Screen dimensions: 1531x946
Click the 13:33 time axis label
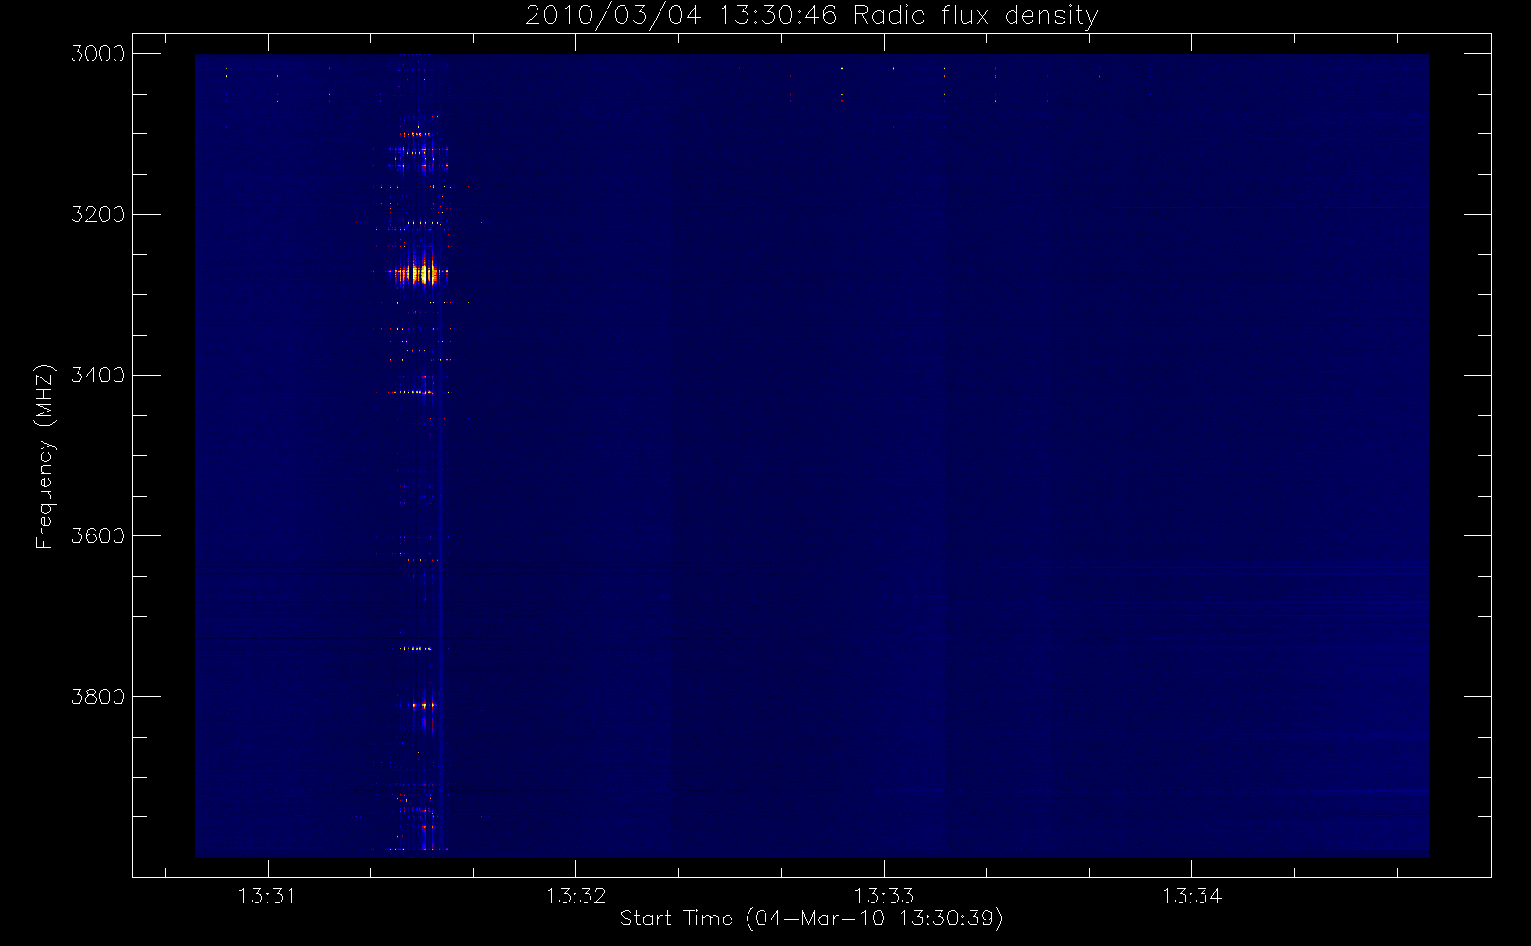pyautogui.click(x=884, y=896)
